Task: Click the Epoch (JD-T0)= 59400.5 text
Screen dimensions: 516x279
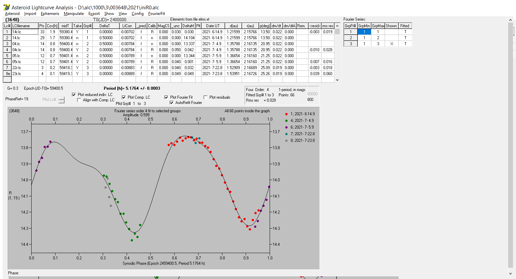Action: tap(44, 88)
